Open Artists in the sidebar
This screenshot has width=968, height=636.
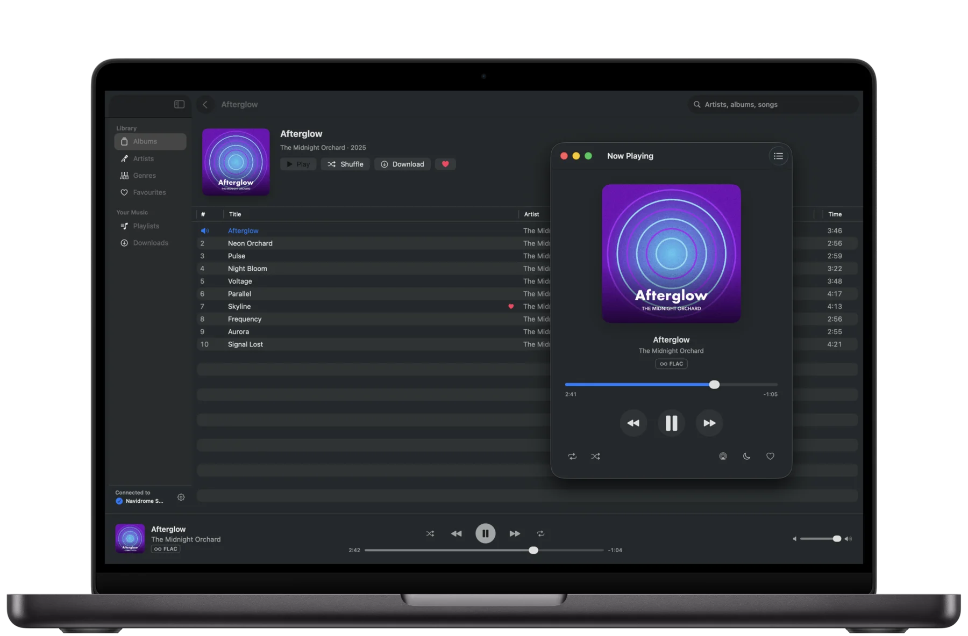[151, 158]
